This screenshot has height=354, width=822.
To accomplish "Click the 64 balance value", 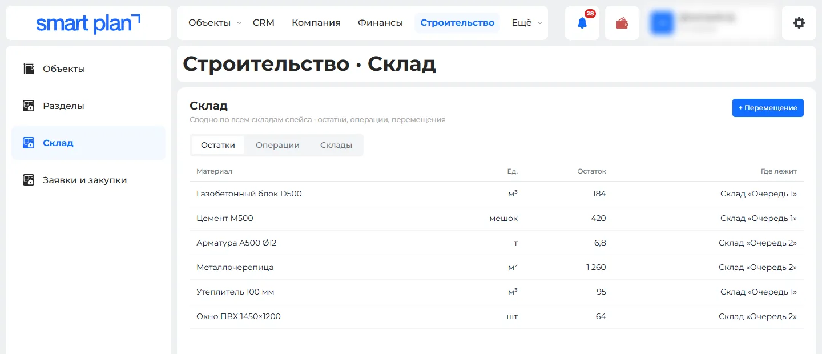I will point(601,316).
